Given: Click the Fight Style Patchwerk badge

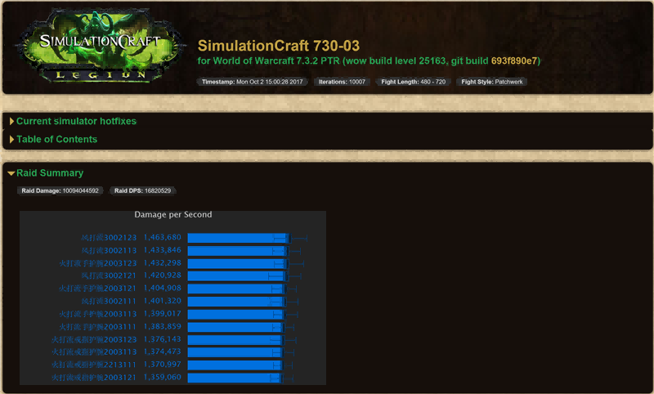Looking at the screenshot, I should 492,82.
